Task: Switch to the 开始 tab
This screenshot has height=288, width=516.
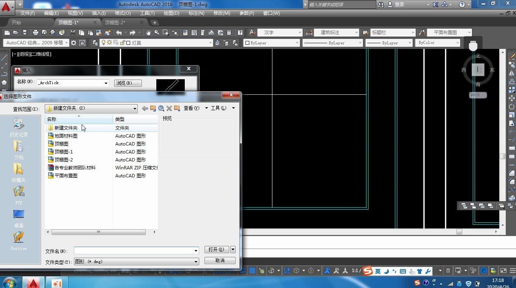Action: pos(16,23)
